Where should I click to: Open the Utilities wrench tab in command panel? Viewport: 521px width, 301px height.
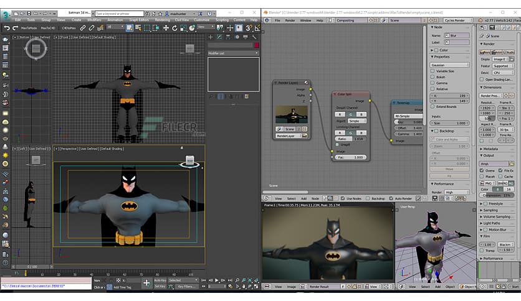point(254,37)
